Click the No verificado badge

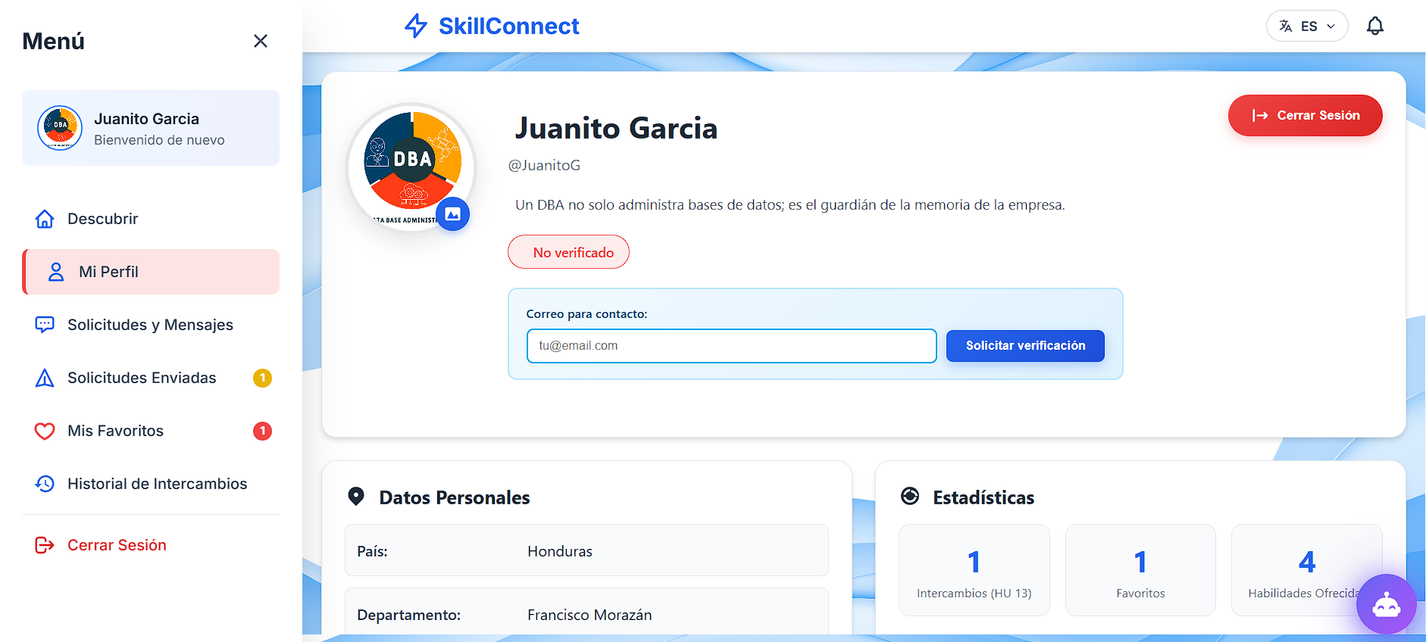coord(568,252)
